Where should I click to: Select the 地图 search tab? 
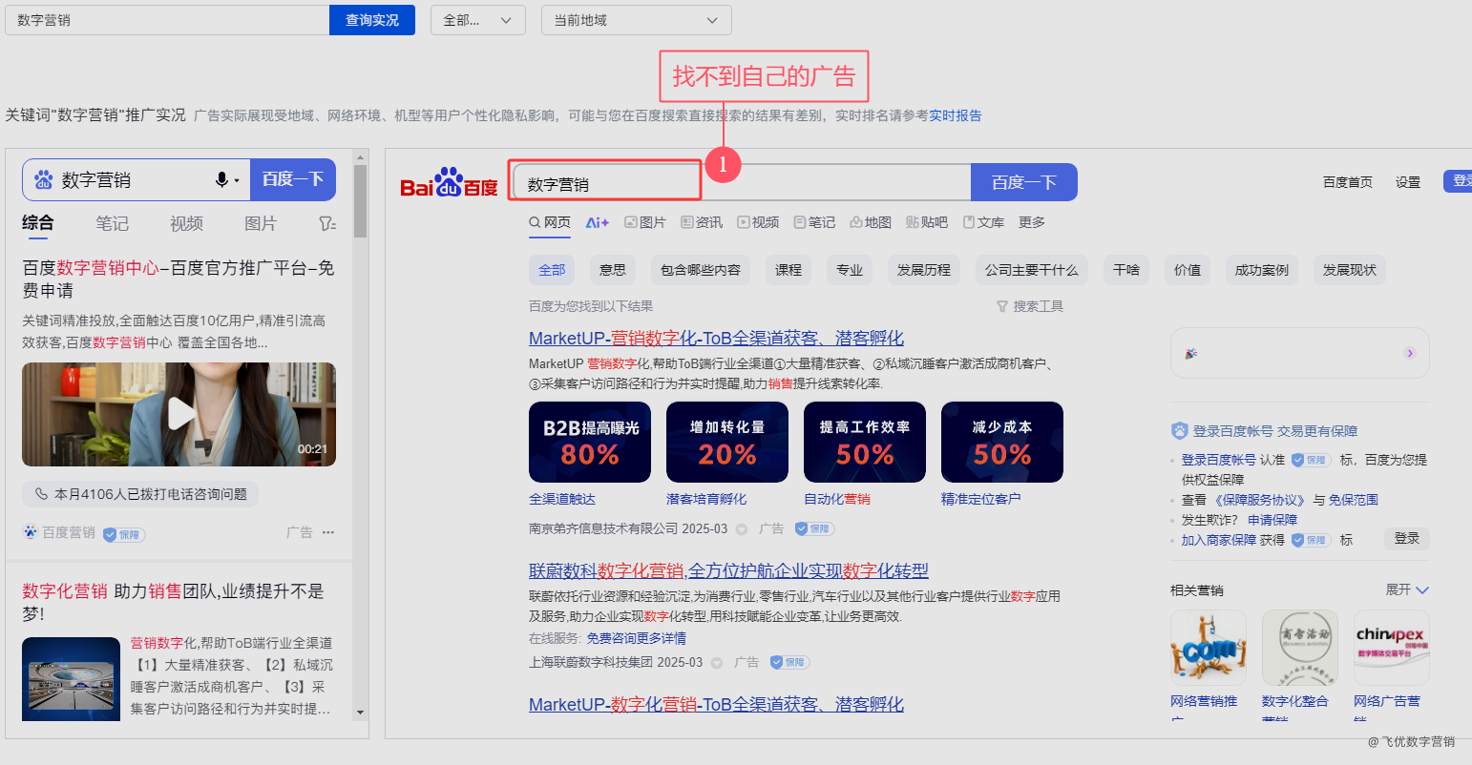871,222
